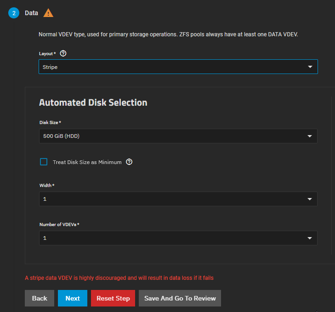This screenshot has width=335, height=312.
Task: Click the orange warning triangle beside Data
Action: (48, 13)
